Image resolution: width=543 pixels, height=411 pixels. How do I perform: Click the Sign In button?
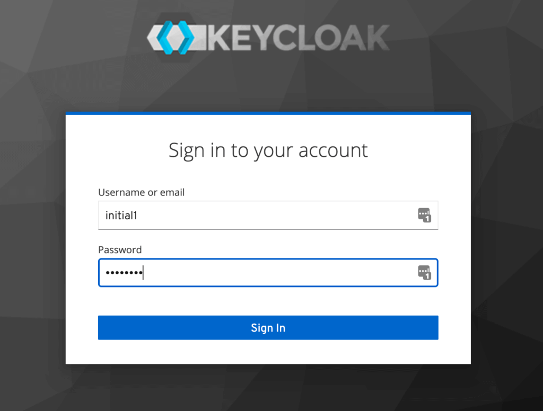coord(268,327)
